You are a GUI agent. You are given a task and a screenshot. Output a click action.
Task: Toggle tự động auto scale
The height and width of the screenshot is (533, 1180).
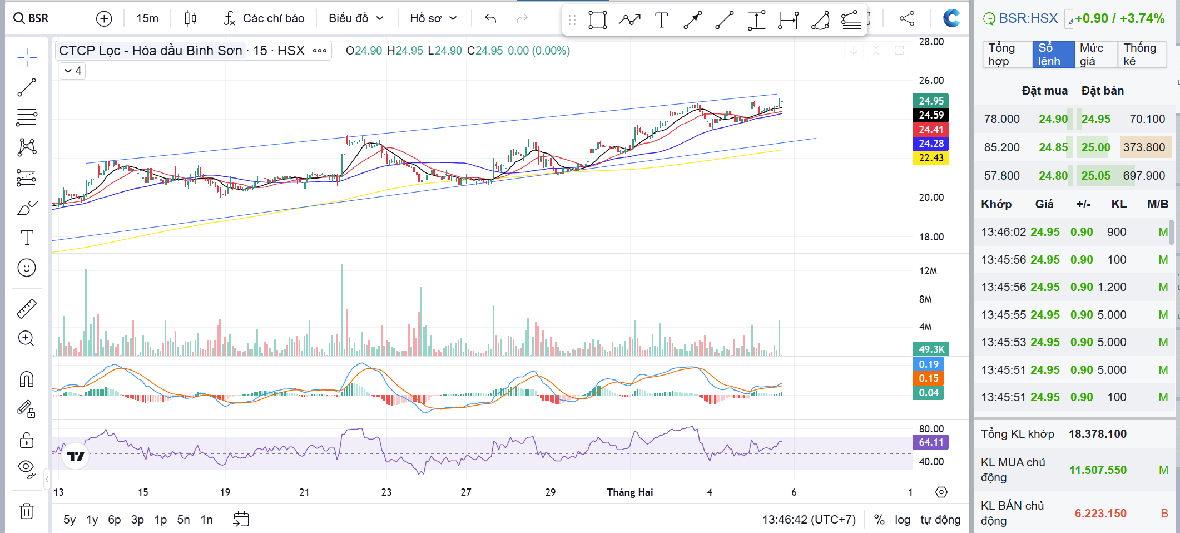[x=940, y=520]
